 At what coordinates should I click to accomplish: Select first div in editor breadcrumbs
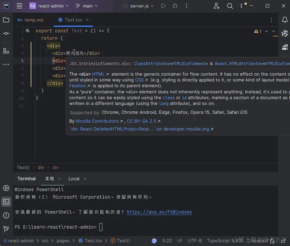(41, 168)
